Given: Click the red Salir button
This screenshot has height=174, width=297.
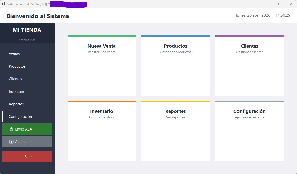Looking at the screenshot, I should click(27, 157).
